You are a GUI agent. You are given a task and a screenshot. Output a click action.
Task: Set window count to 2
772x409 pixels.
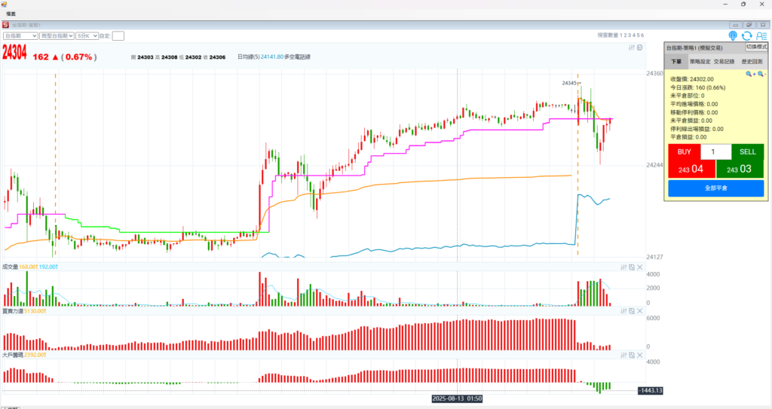pyautogui.click(x=625, y=35)
